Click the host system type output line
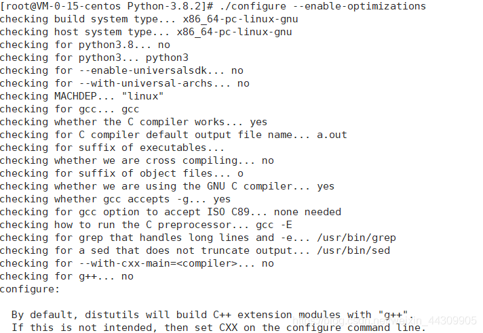Viewport: 483px width, 333px height. 146,32
